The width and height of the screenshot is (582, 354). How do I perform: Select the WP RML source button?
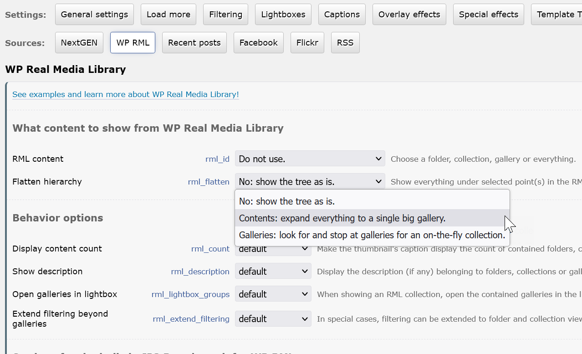(133, 43)
